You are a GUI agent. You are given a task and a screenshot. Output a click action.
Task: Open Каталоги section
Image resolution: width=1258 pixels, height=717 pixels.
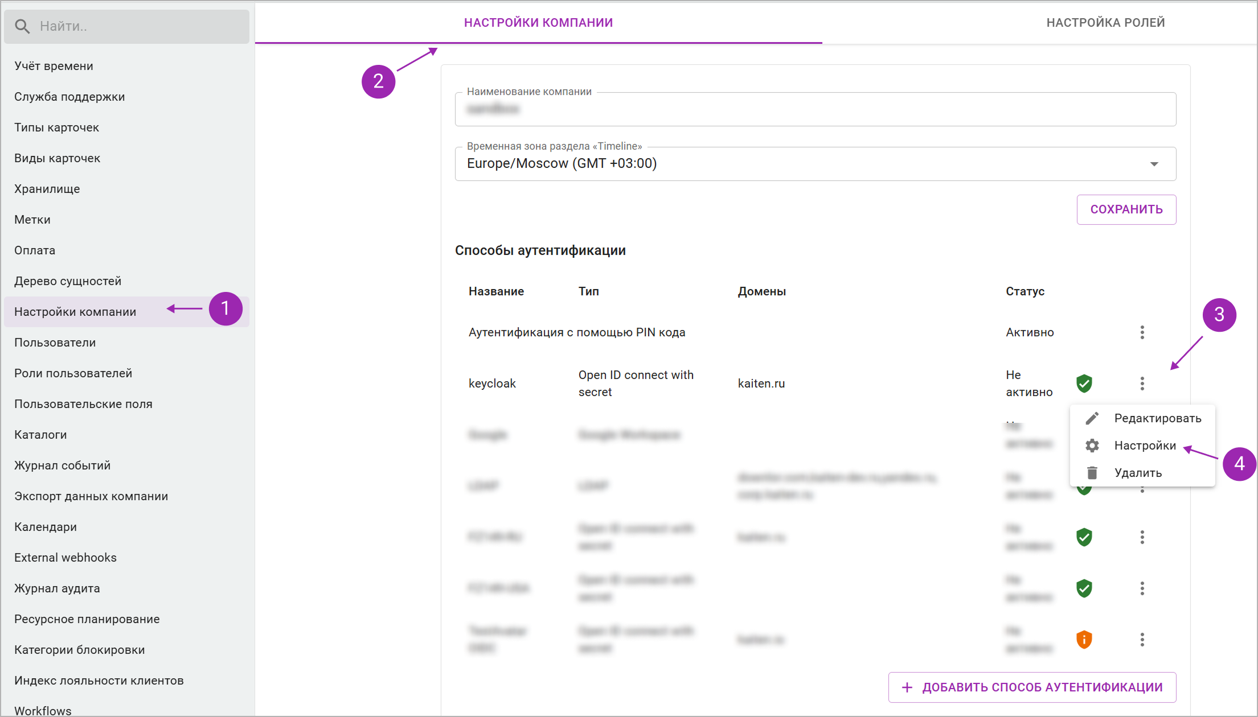(40, 435)
